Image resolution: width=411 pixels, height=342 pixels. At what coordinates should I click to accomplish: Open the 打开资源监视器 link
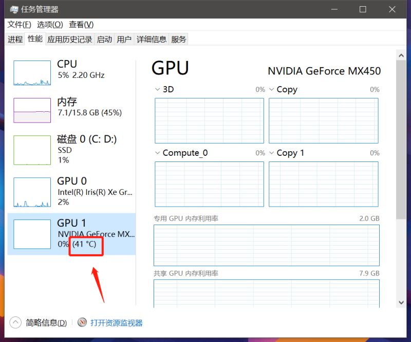coord(117,323)
